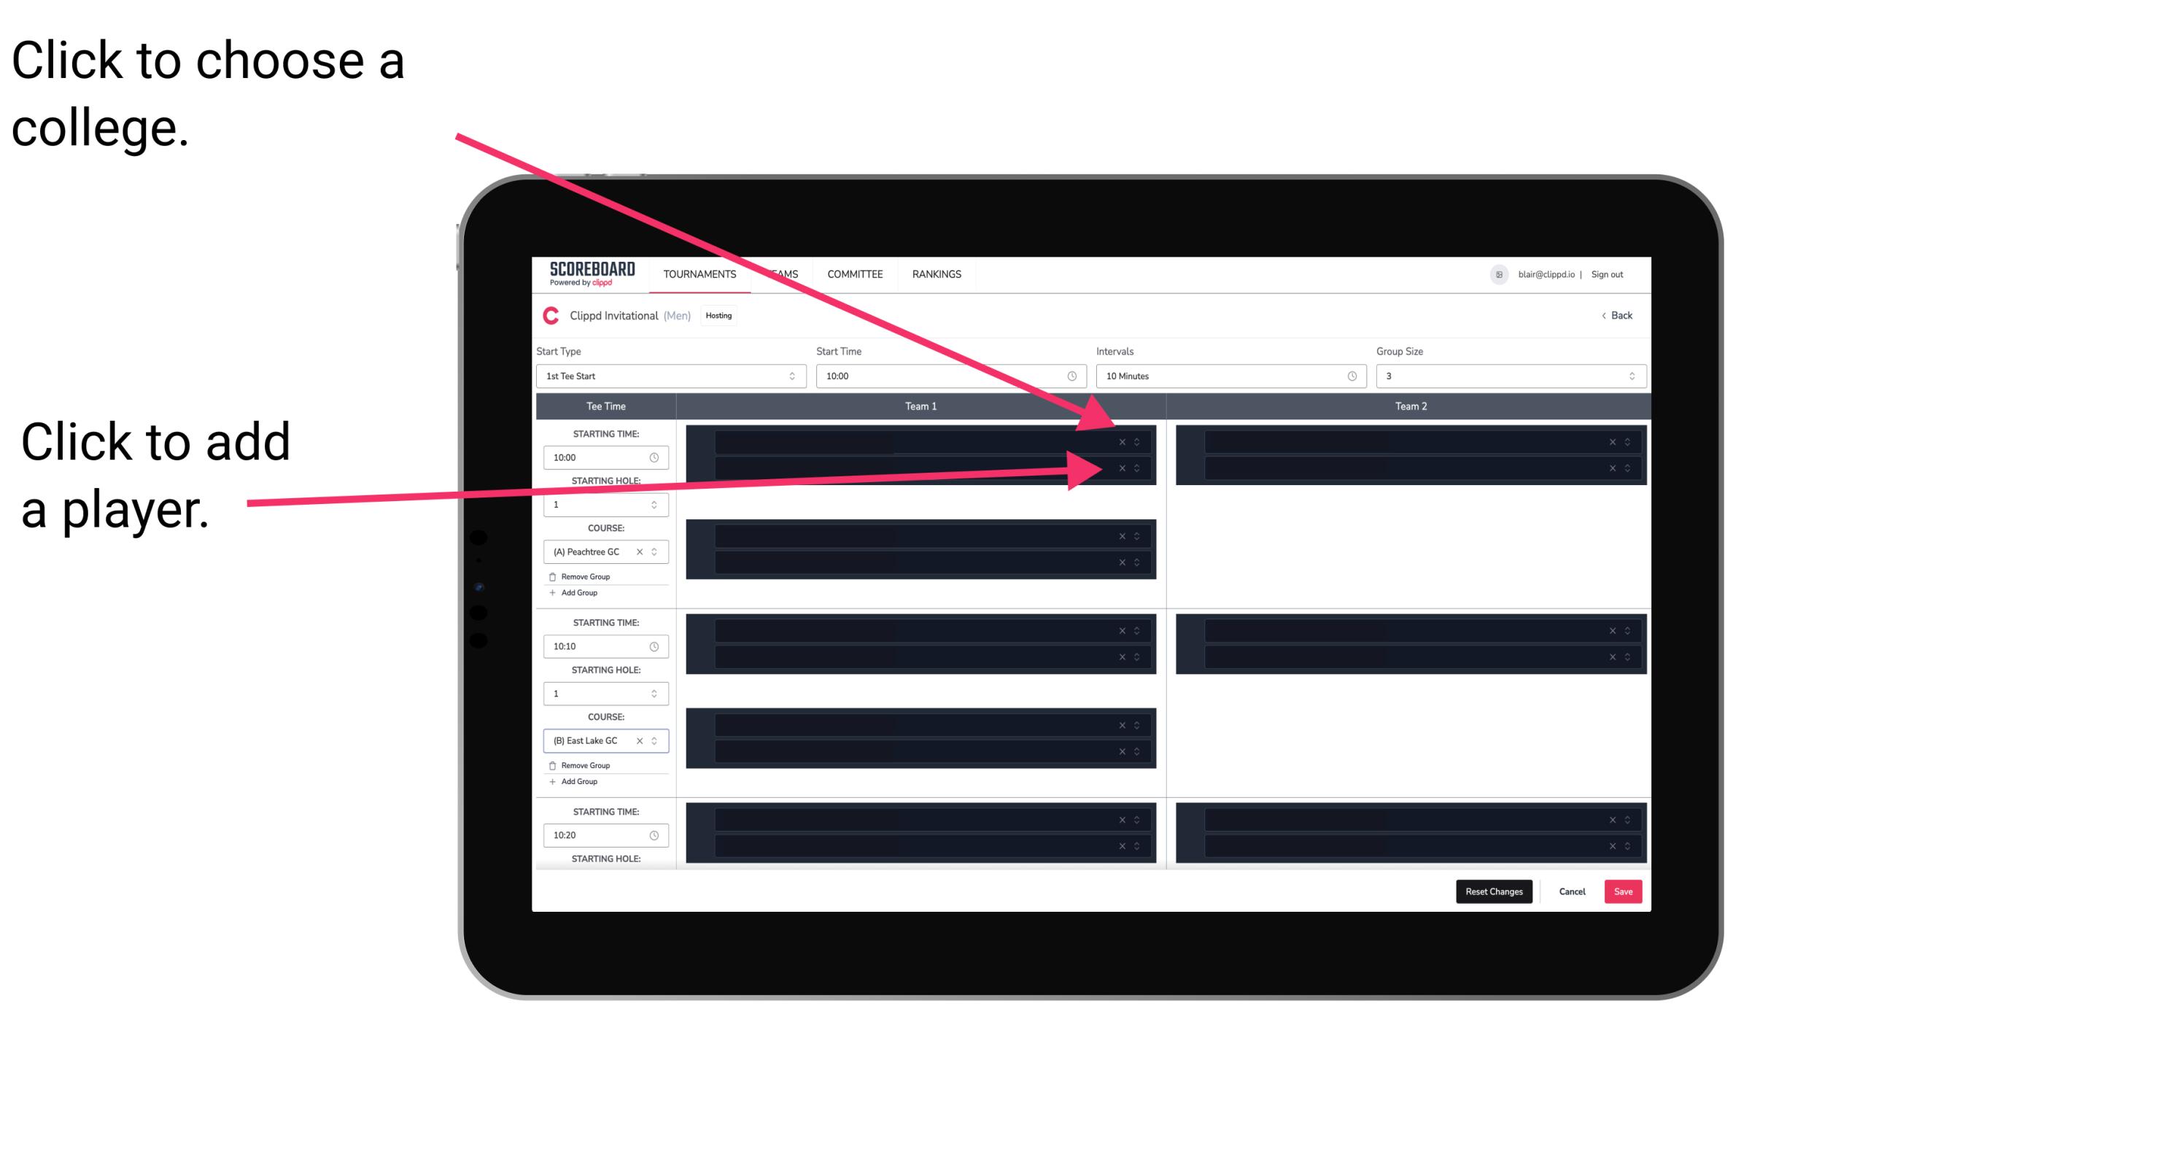Select the Course field for first group
This screenshot has height=1170, width=2175.
click(603, 552)
